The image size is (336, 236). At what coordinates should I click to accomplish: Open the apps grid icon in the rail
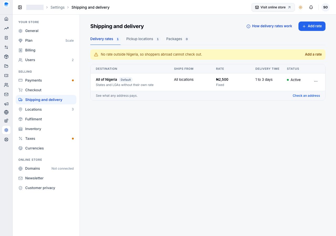6,121
